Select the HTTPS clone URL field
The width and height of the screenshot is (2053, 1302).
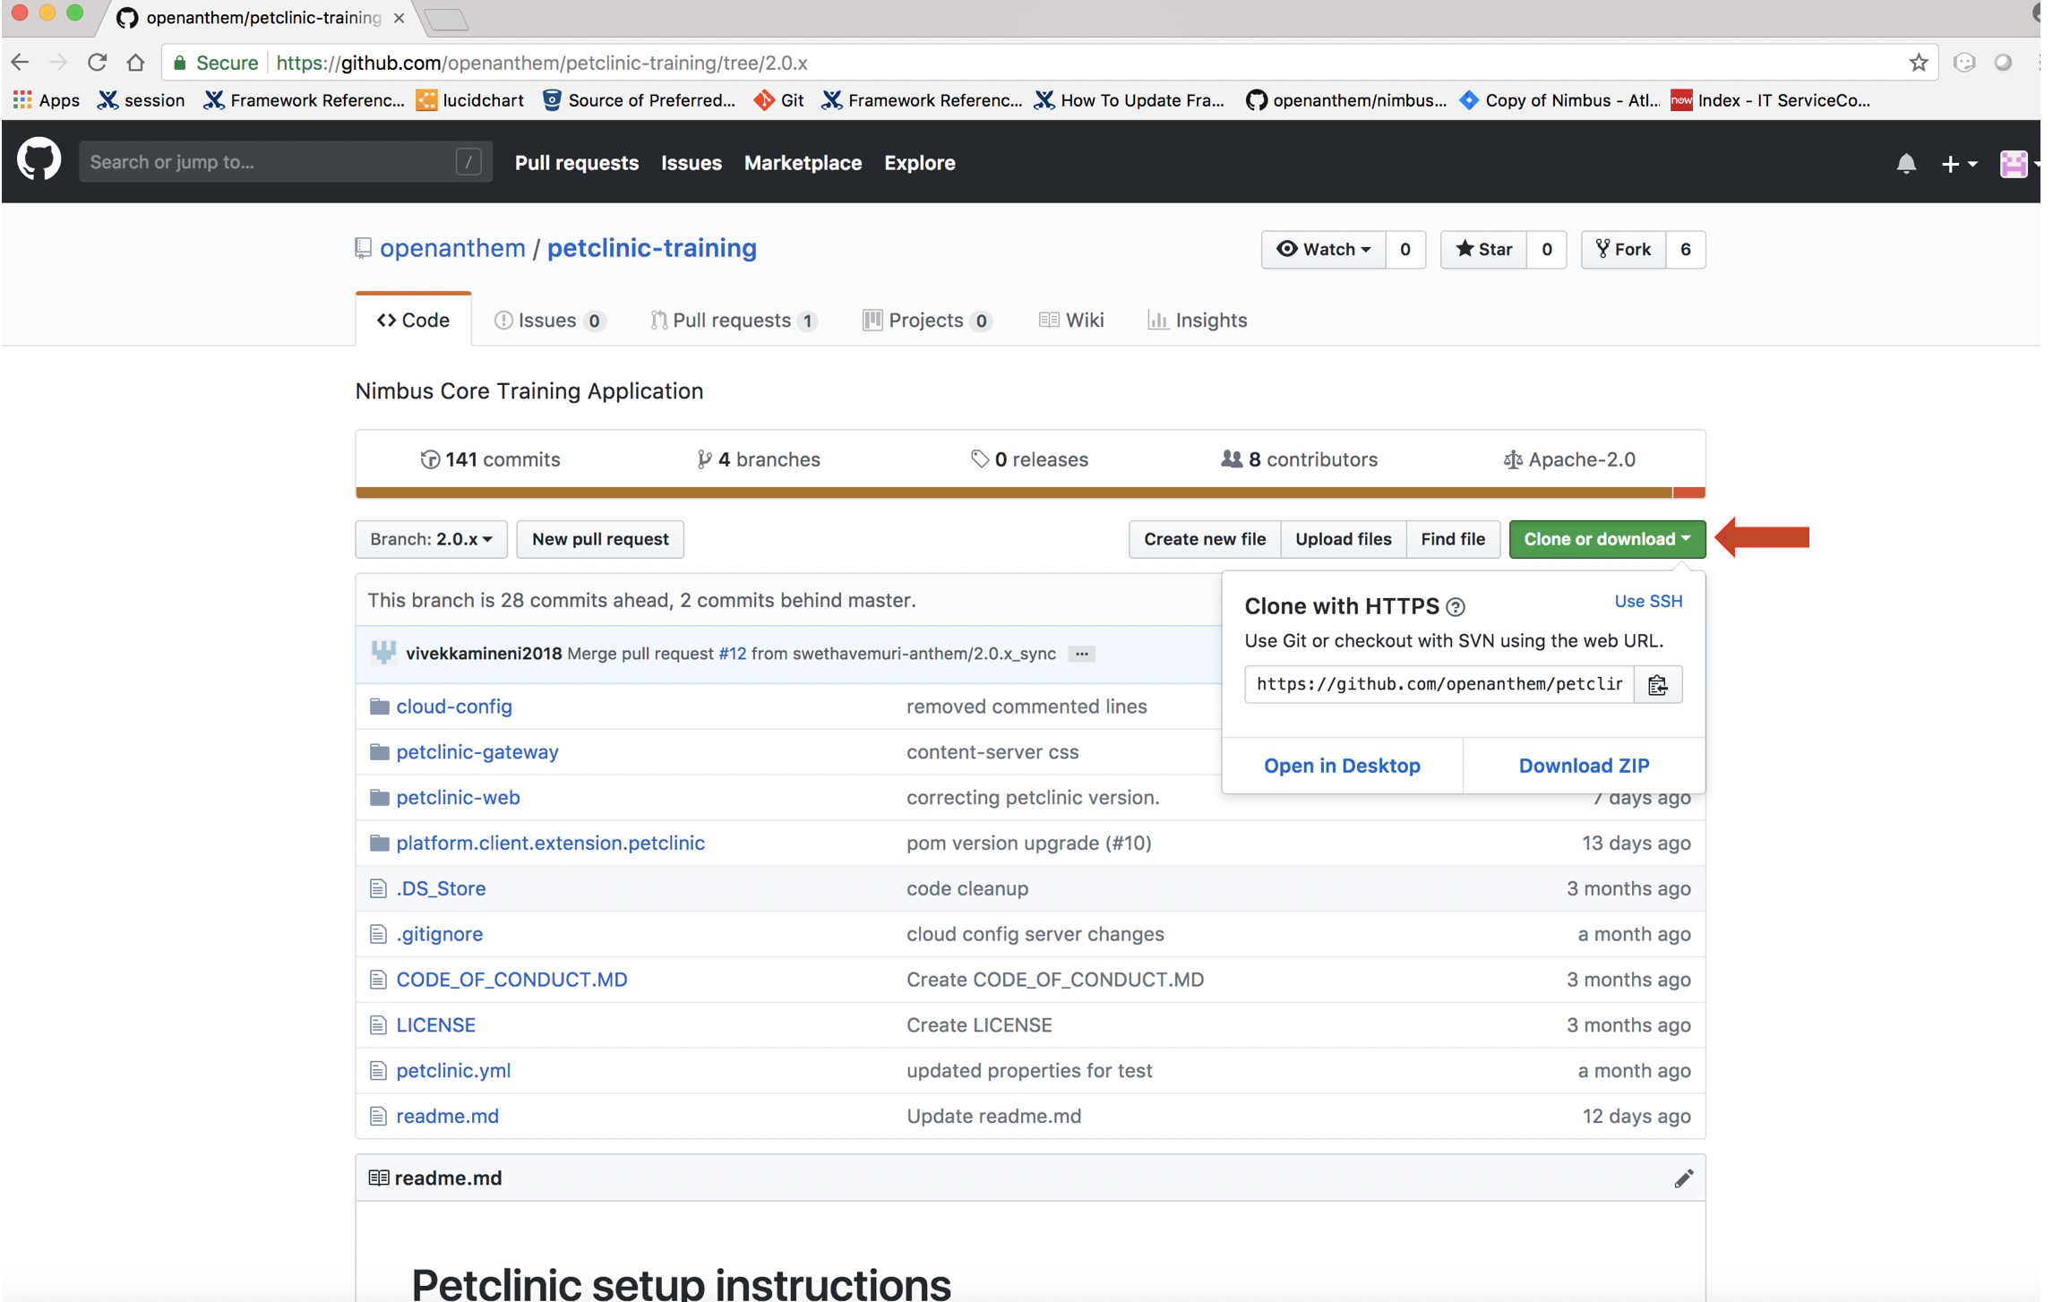[1439, 685]
